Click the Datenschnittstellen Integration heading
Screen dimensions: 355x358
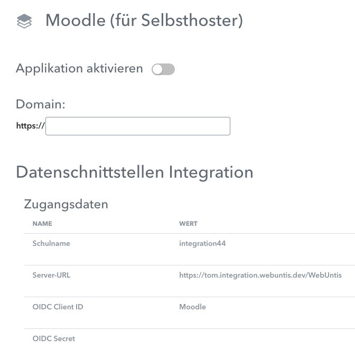tap(135, 172)
